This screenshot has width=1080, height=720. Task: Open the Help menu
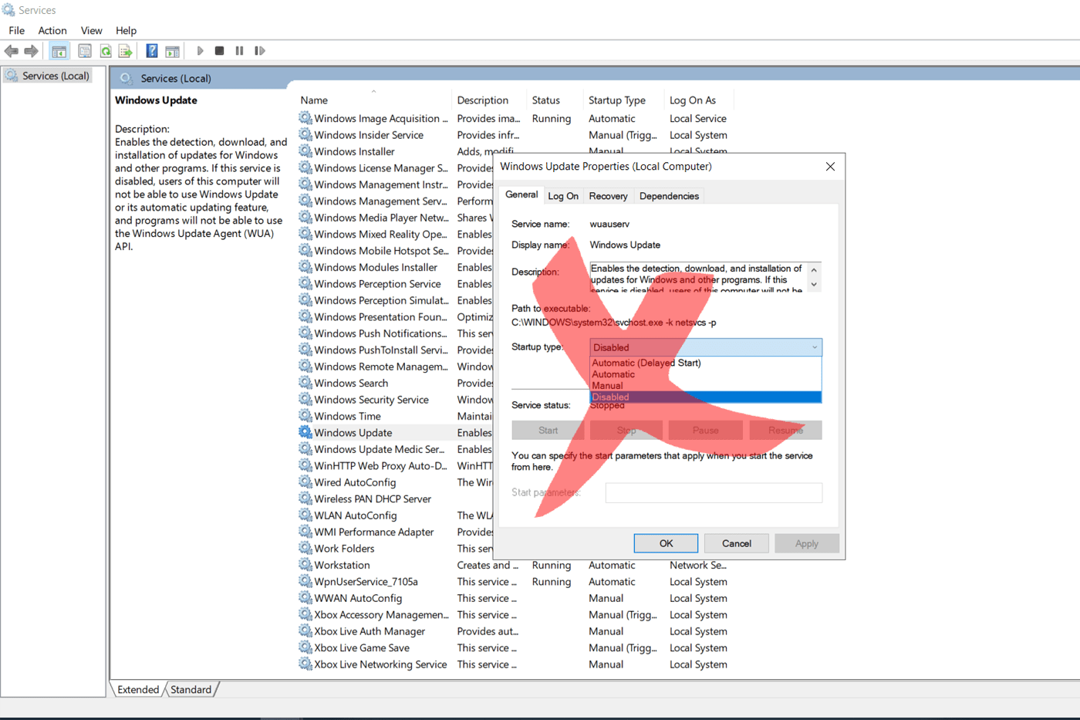tap(126, 31)
